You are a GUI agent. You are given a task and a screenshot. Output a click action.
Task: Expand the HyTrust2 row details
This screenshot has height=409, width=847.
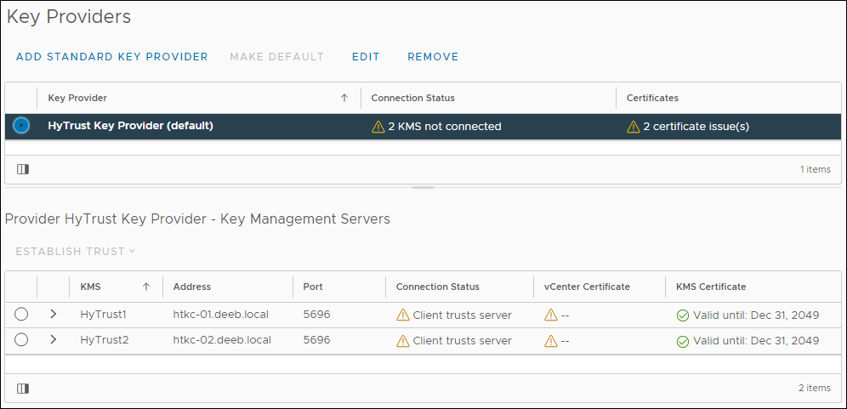coord(53,340)
